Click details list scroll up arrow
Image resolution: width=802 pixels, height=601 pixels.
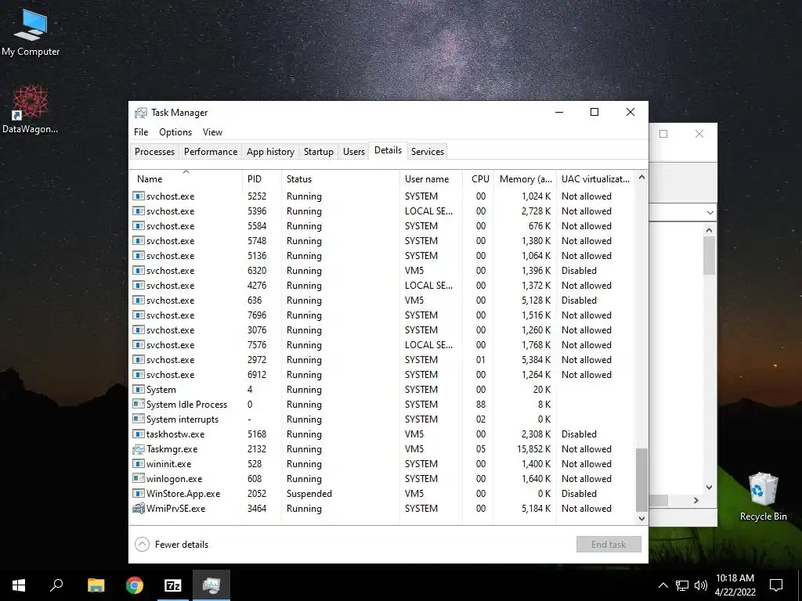tap(642, 177)
